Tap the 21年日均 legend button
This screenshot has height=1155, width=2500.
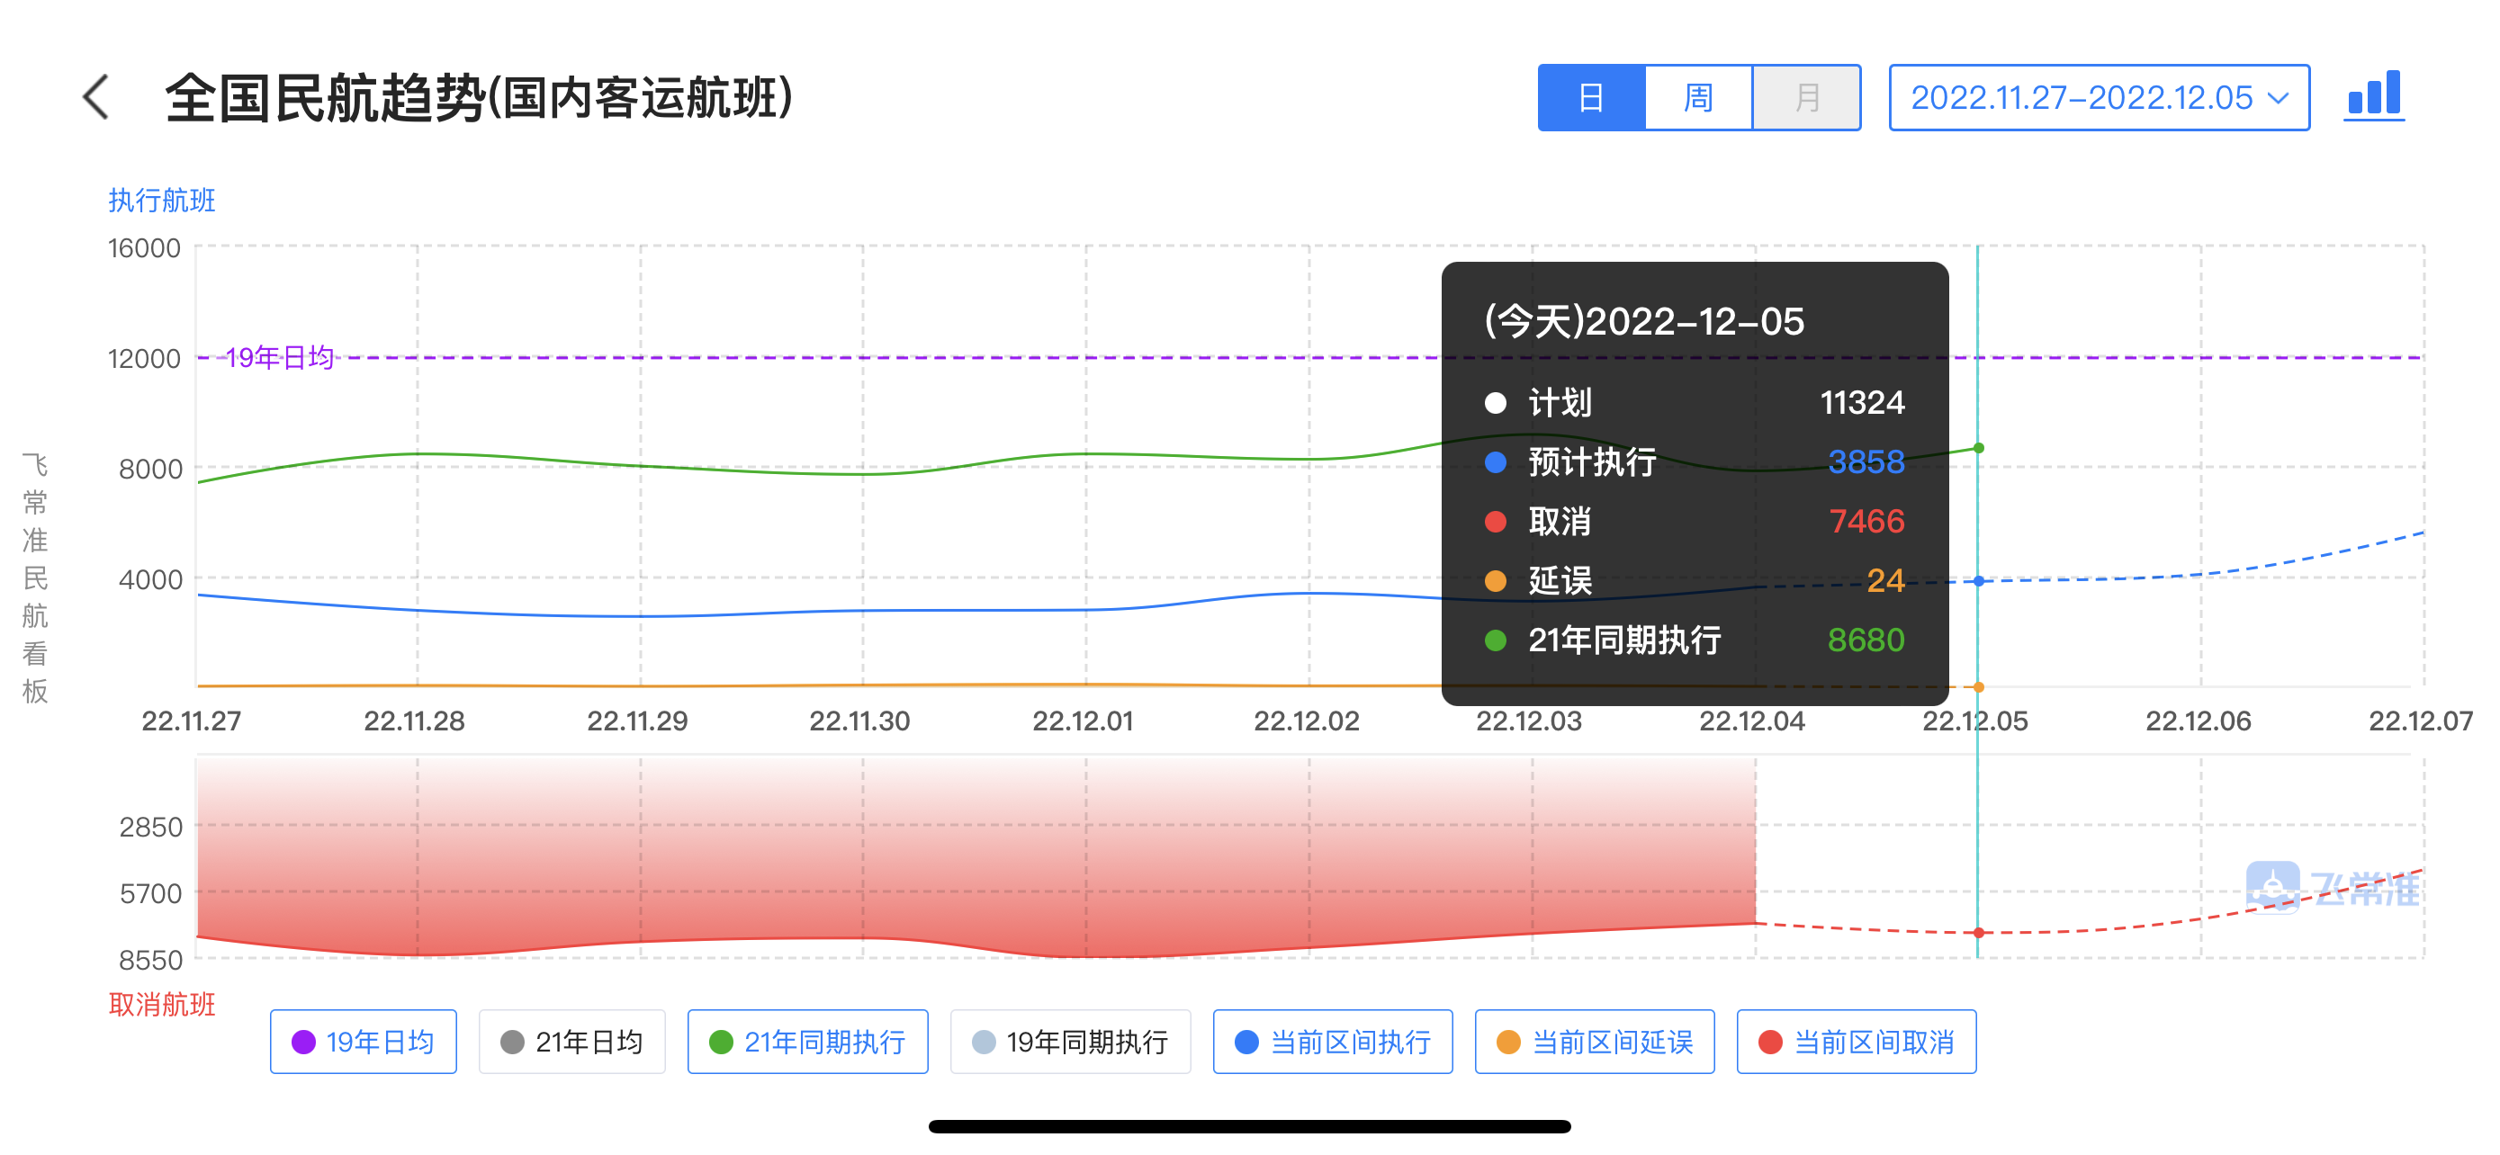(x=571, y=1042)
